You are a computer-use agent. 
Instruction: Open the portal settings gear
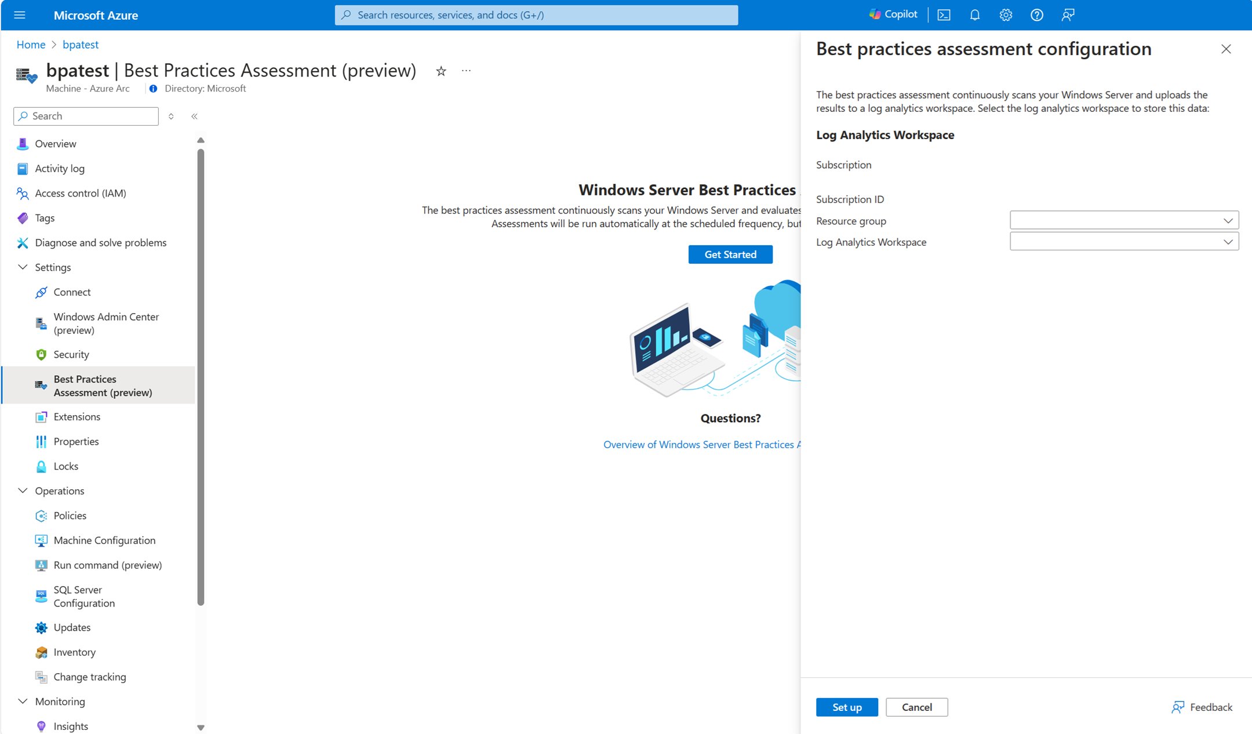[x=1006, y=14]
